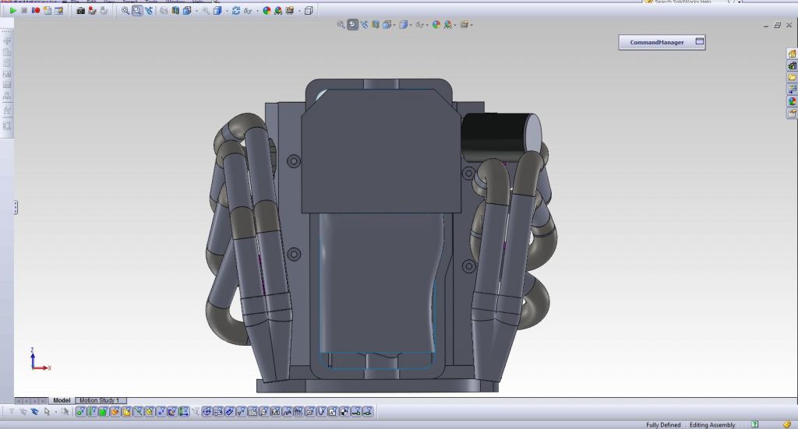Click the camera screen capture icon
The height and width of the screenshot is (429, 798).
tap(80, 11)
